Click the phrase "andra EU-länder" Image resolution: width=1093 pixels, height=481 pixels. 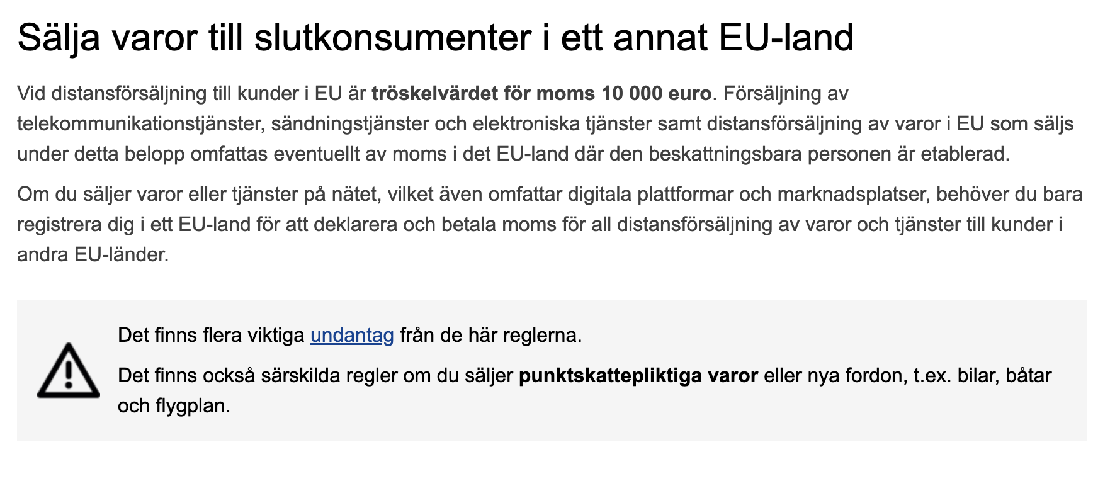[x=93, y=255]
